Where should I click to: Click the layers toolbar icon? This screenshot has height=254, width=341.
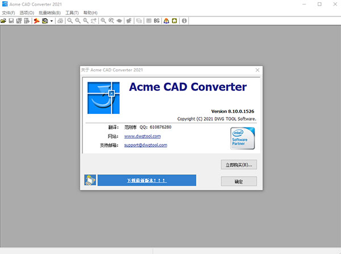pos(139,21)
